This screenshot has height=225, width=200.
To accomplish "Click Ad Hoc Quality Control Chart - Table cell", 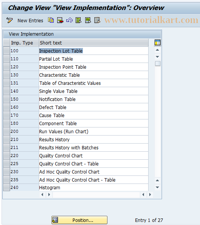I will tap(94, 180).
